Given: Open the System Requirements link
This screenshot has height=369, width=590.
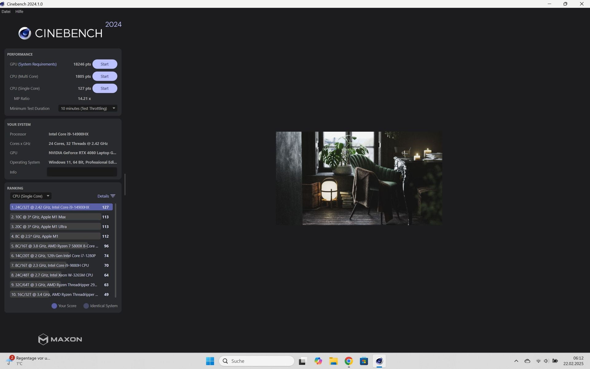Looking at the screenshot, I should point(37,64).
